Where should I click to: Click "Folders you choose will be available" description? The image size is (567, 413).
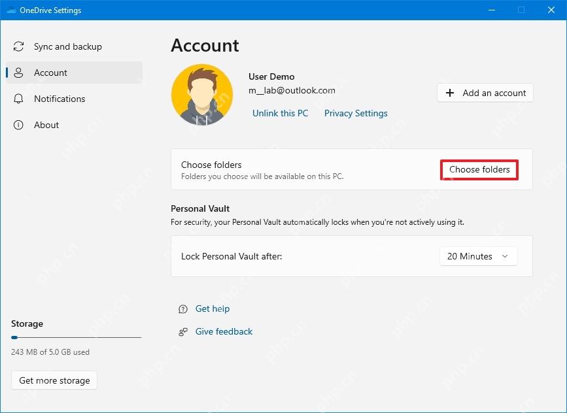click(x=262, y=176)
